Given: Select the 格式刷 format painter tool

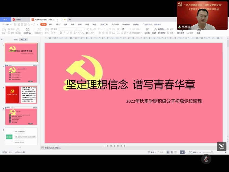Looking at the screenshot, I should coord(18,29).
